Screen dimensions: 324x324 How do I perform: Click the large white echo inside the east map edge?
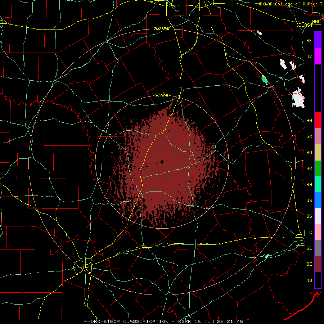pos(298,98)
